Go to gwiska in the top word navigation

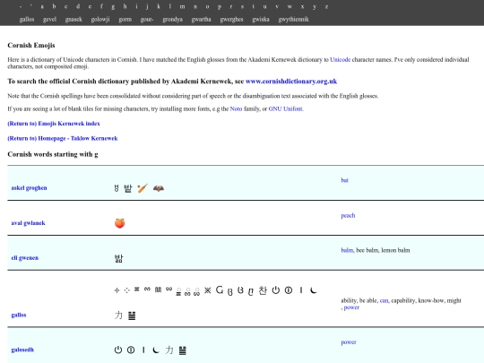coord(261,20)
